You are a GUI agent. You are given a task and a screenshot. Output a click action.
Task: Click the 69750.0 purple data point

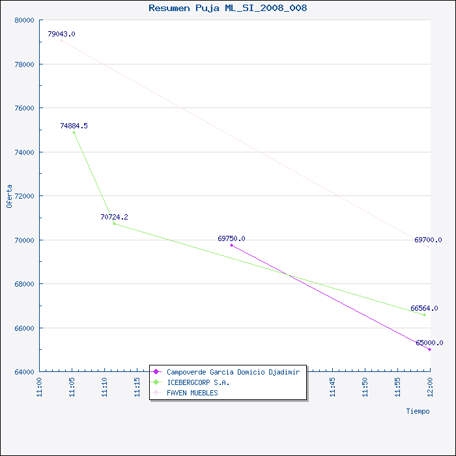coord(231,245)
